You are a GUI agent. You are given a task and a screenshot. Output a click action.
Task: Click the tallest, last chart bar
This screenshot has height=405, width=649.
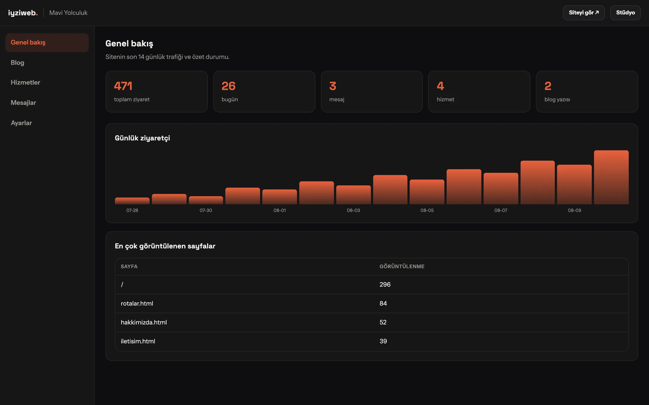tap(611, 177)
